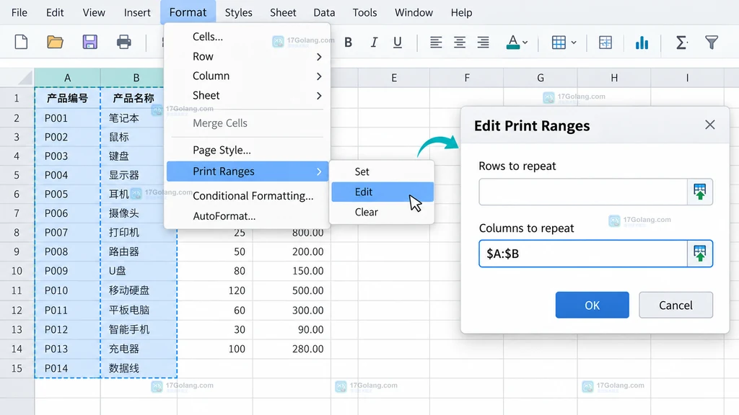Expand the Column submenu
The image size is (739, 415).
coord(247,76)
